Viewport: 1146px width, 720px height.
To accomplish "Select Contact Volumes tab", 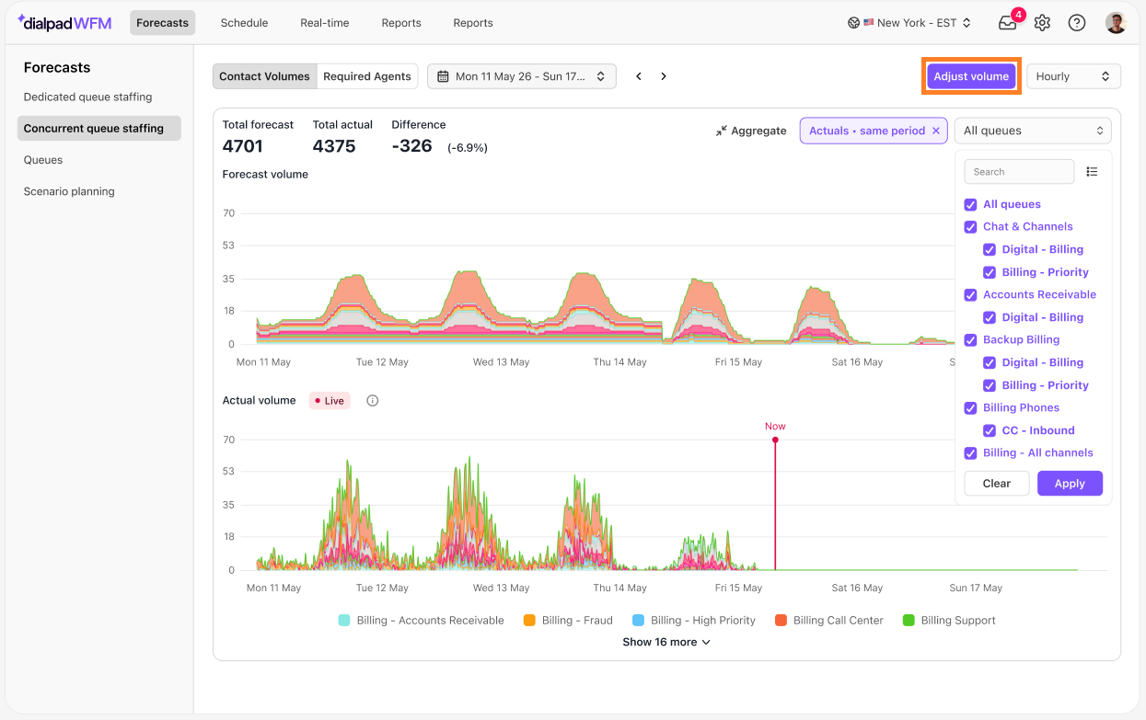I will (264, 76).
